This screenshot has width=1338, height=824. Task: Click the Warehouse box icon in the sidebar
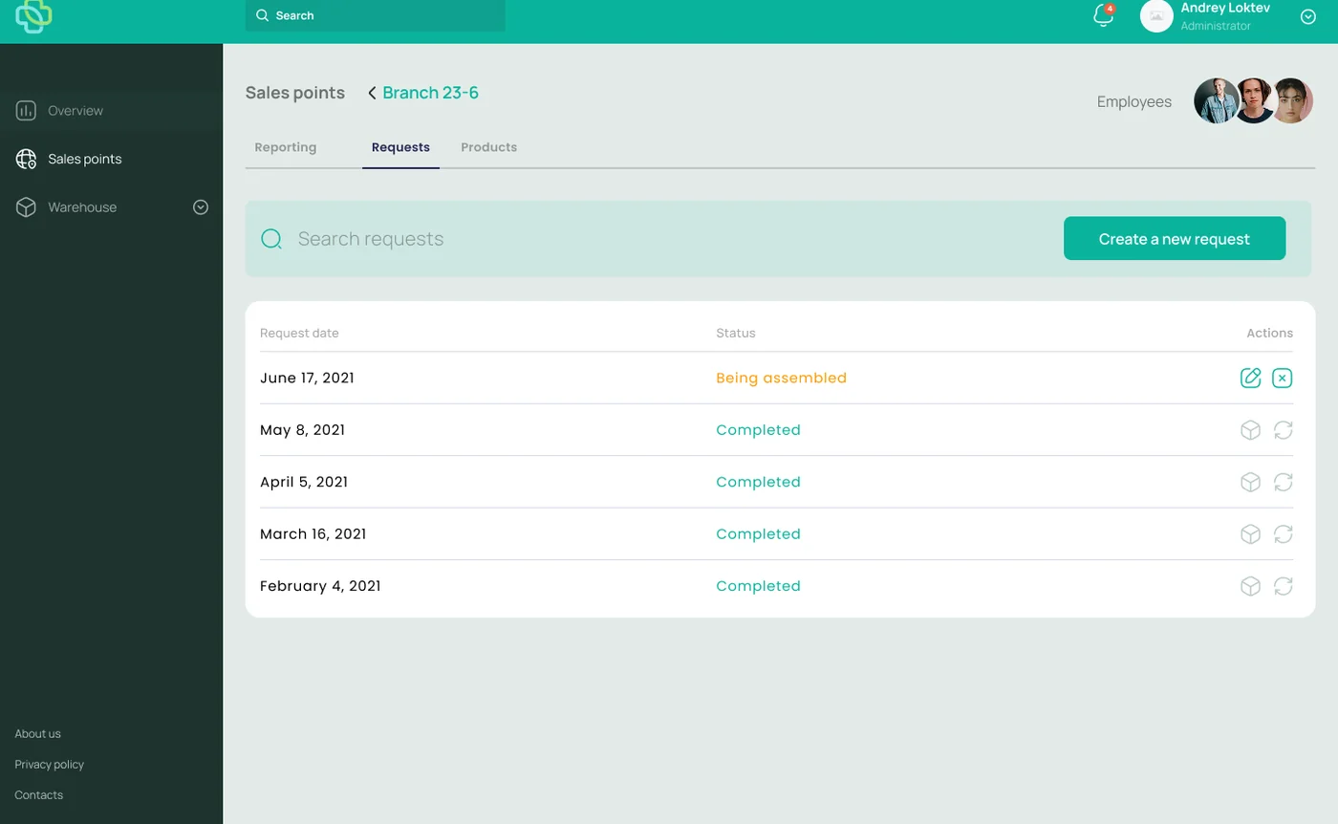26,207
